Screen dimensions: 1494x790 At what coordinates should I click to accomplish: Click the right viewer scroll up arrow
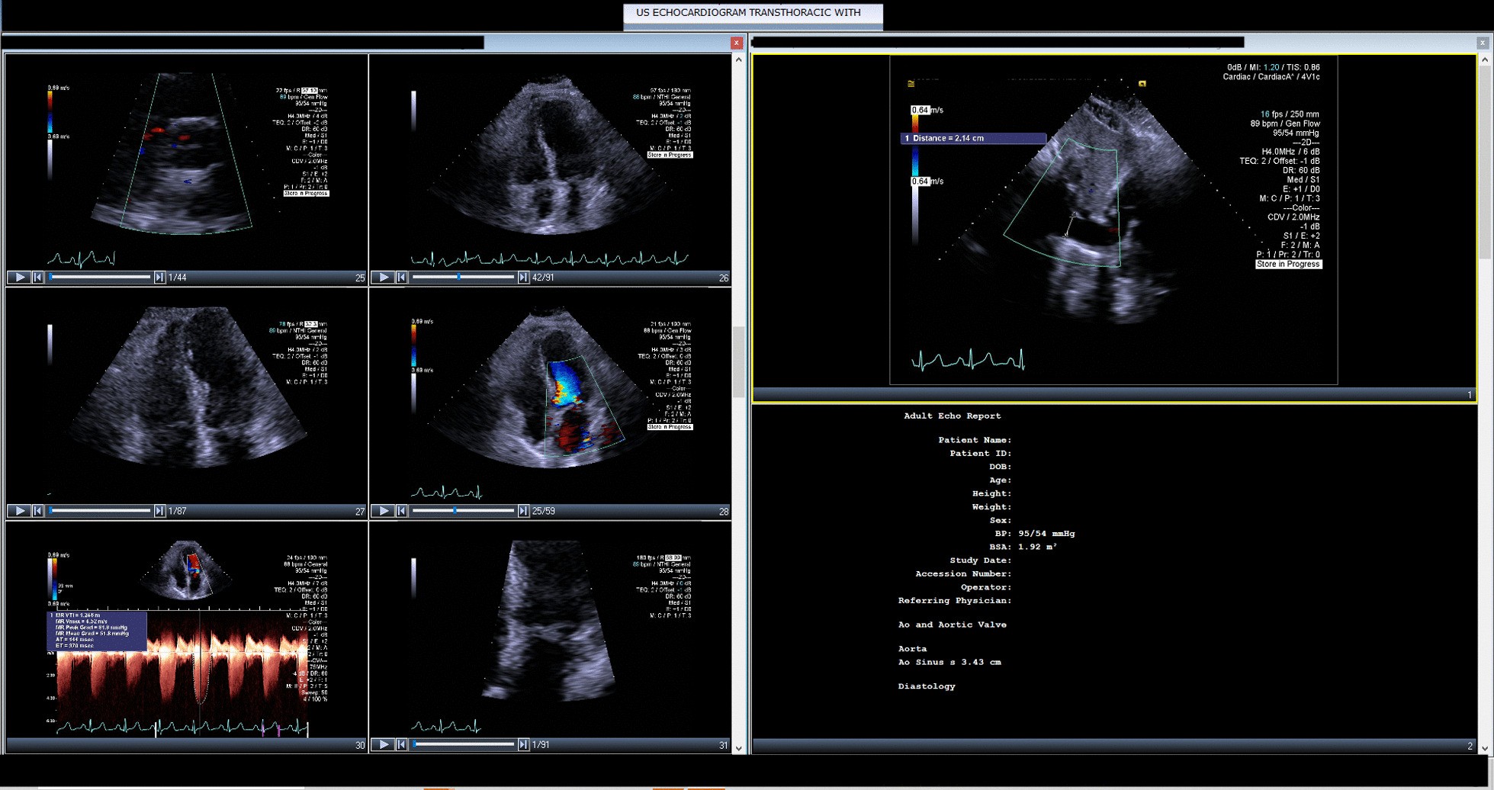1485,59
